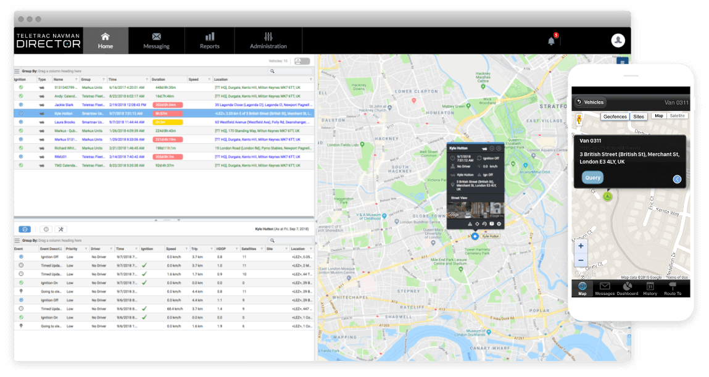Open Dashboard in phone bottom bar
Screen dimensions: 709x377
pos(627,289)
